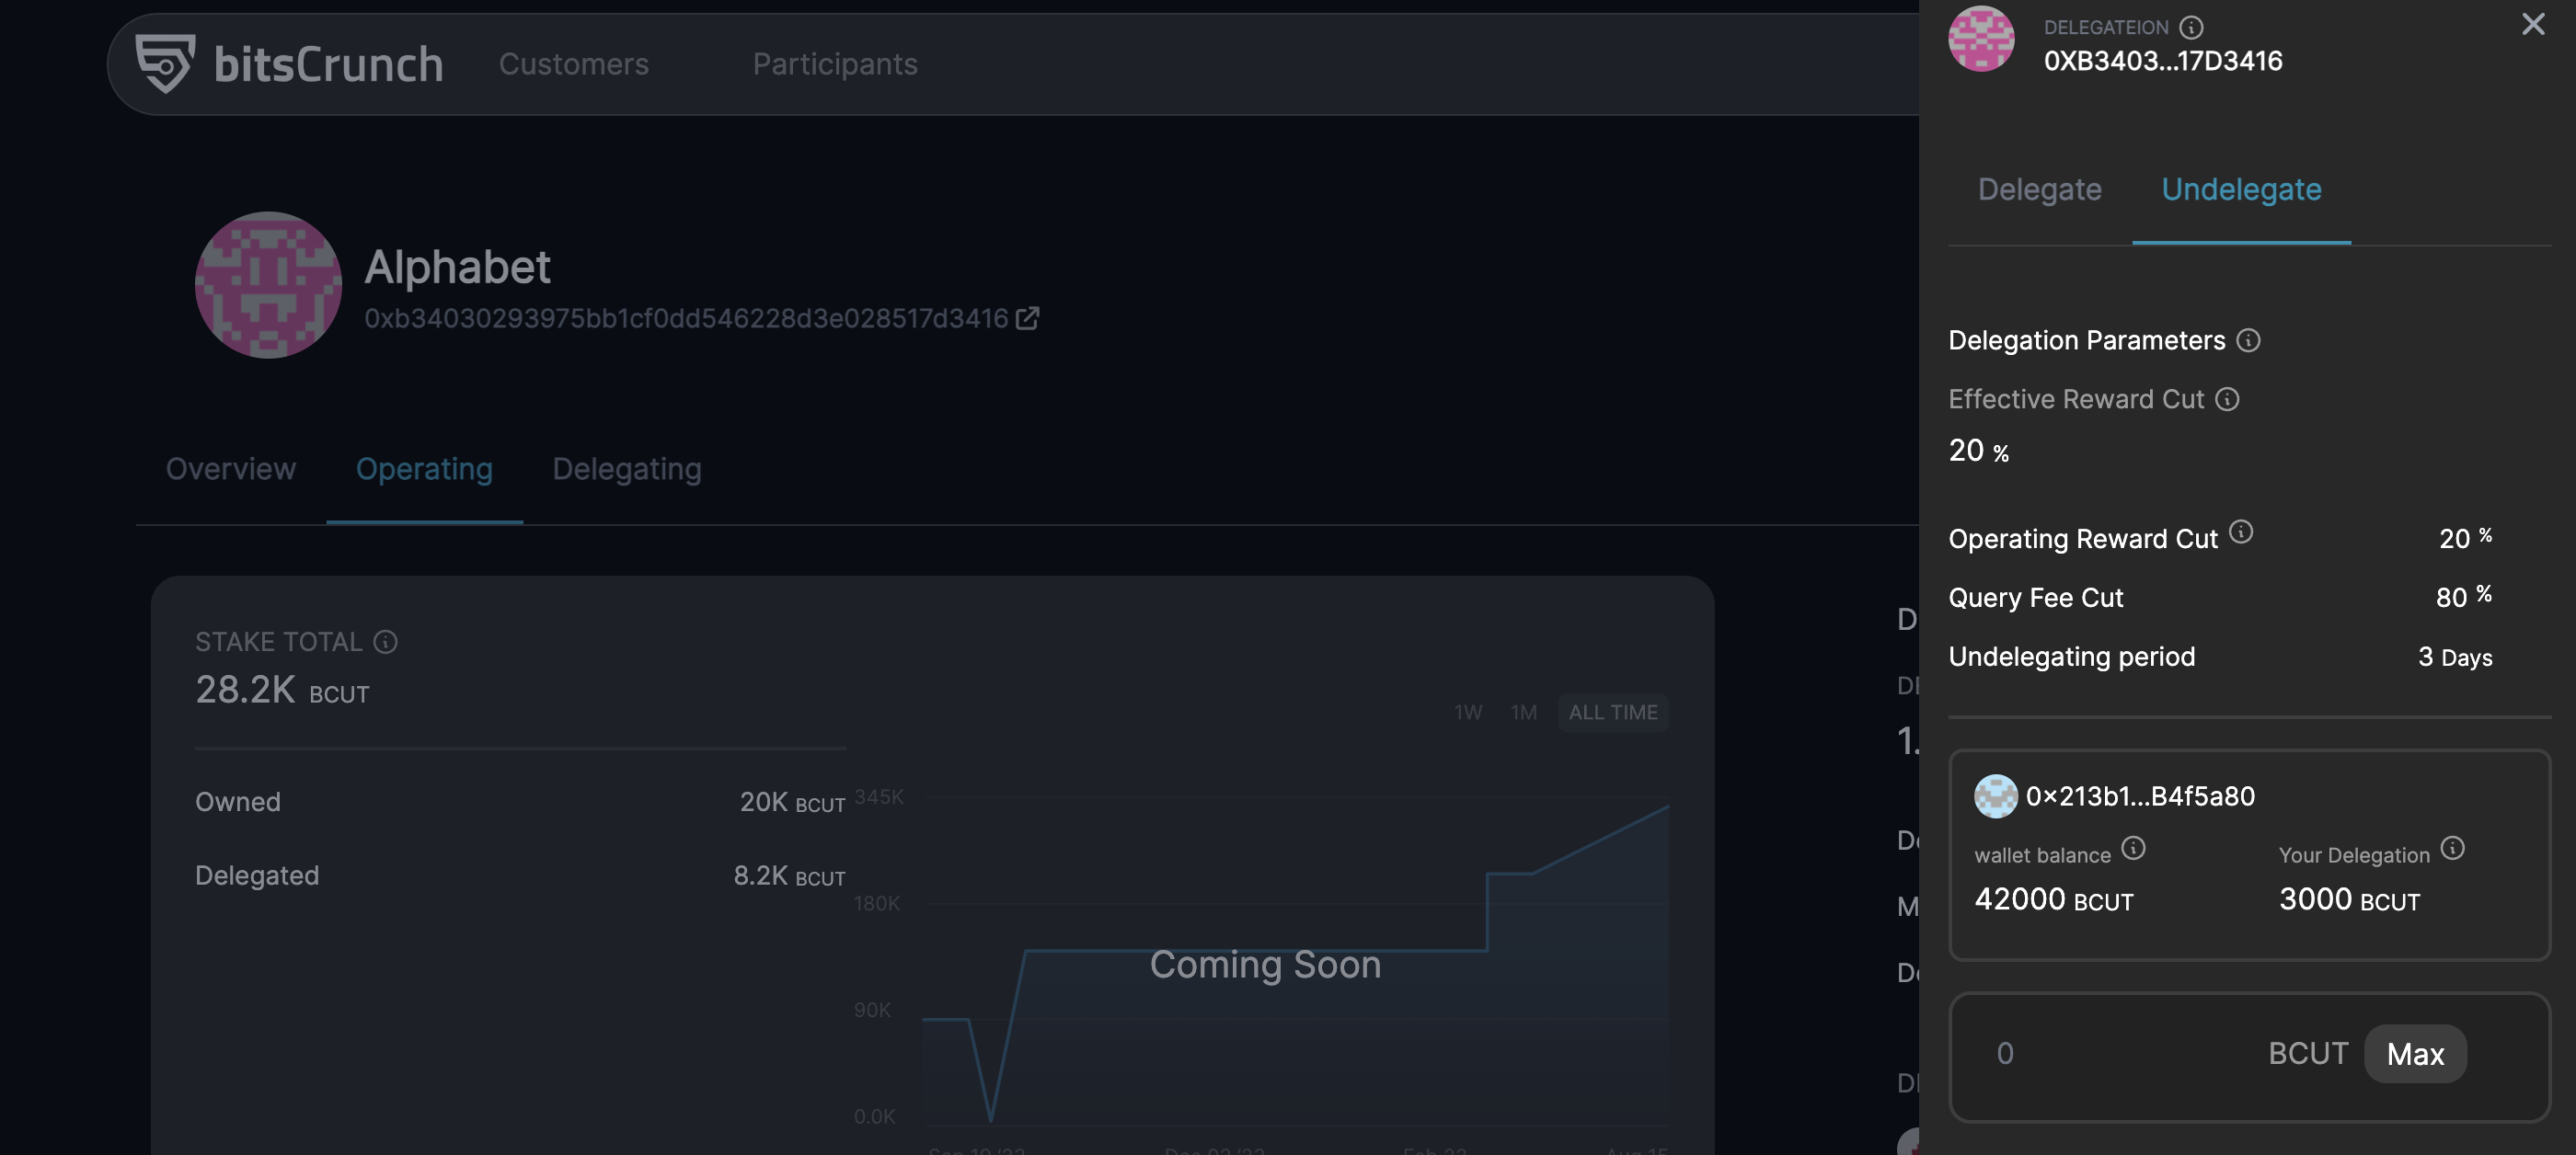Click the 0x213b1...B4f5a80 wallet address
This screenshot has width=2576, height=1155.
(x=2140, y=796)
